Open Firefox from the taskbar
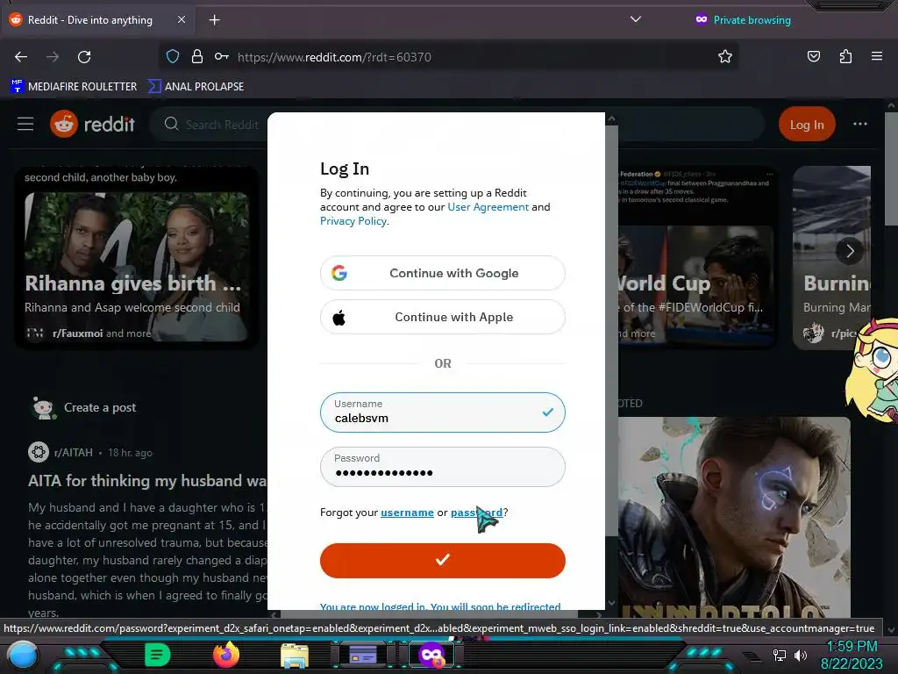The image size is (898, 674). 225,655
